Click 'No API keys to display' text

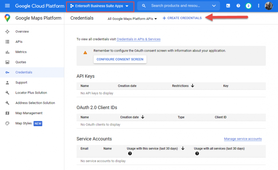click(x=97, y=93)
